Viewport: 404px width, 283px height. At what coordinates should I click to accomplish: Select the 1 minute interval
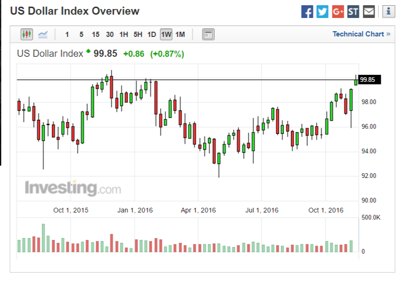[67, 35]
